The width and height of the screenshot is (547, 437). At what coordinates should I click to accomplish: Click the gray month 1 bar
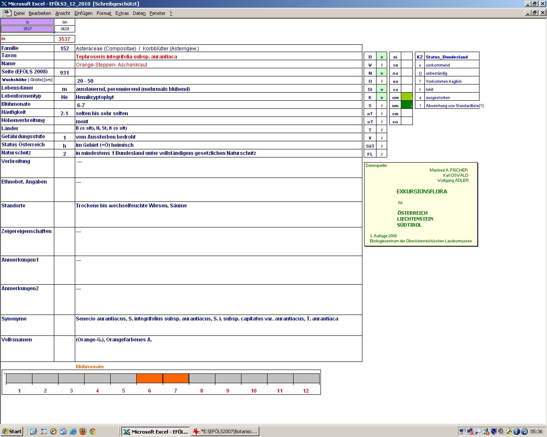(x=19, y=378)
